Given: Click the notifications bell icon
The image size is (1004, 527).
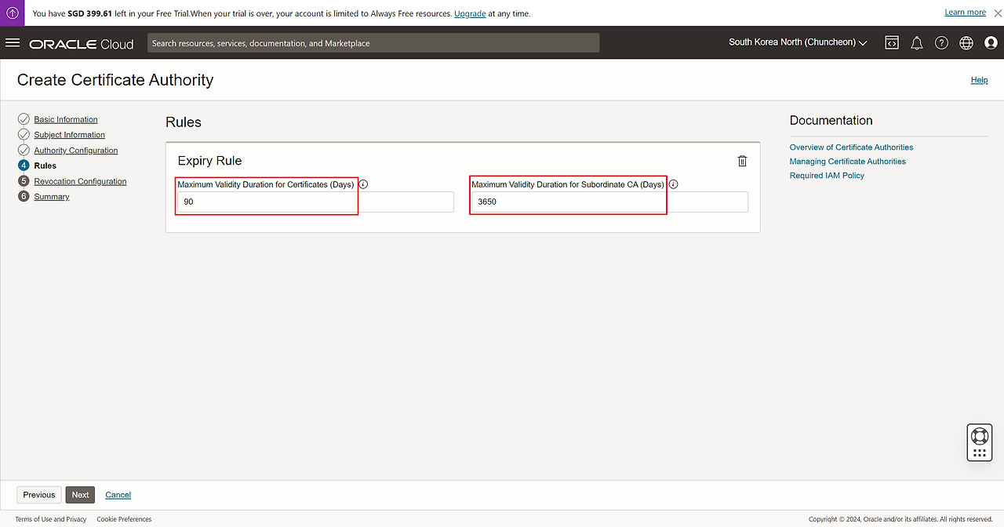Looking at the screenshot, I should 916,43.
